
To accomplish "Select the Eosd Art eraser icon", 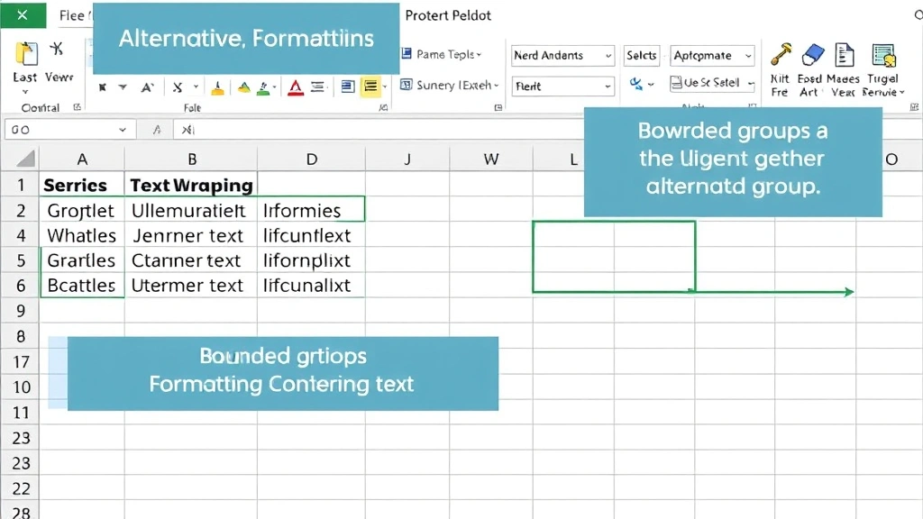I will [814, 56].
